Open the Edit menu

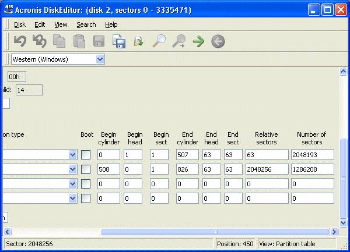tap(40, 24)
